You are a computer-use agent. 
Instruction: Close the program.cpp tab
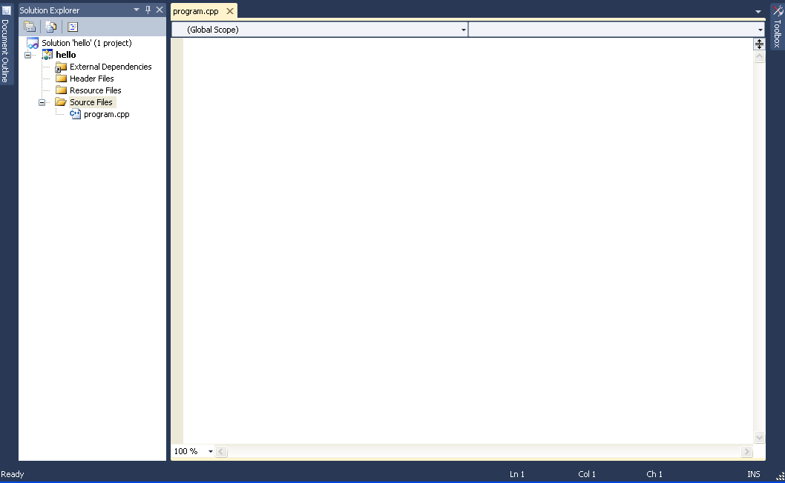[x=230, y=11]
